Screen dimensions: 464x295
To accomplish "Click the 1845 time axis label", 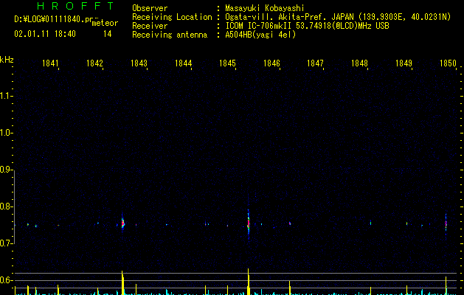I will click(x=227, y=63).
